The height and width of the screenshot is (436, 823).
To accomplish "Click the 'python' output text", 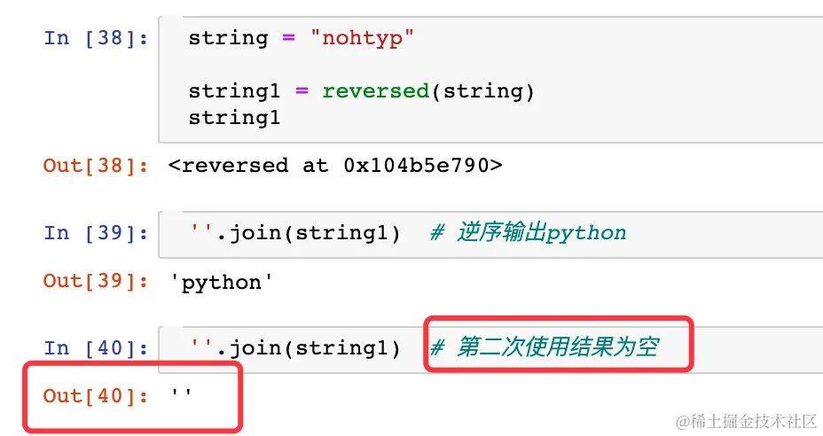I will click(222, 283).
